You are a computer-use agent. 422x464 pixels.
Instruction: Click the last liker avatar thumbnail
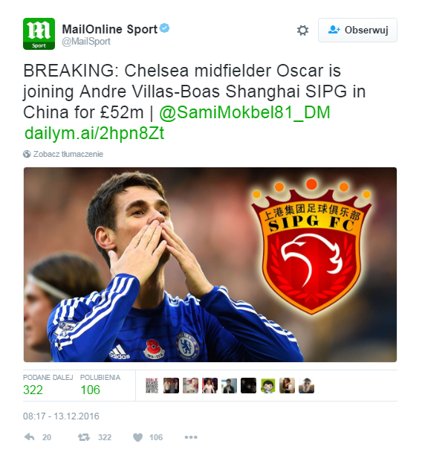[x=306, y=386]
